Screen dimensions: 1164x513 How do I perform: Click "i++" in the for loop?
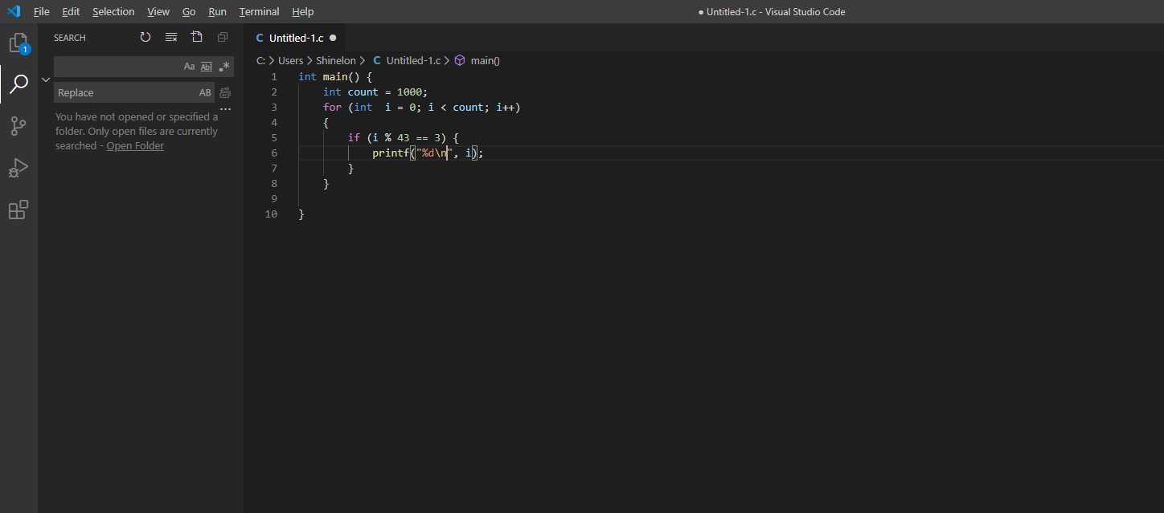pos(505,108)
